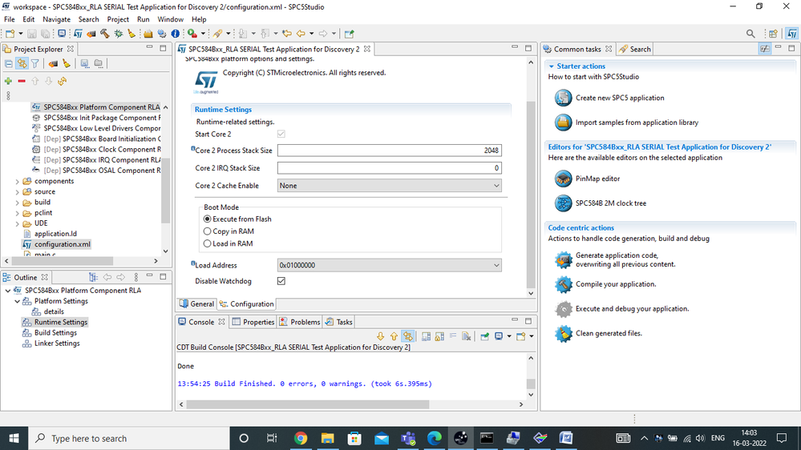Toggle the Disable Watchdog checkbox
The height and width of the screenshot is (450, 801).
281,281
